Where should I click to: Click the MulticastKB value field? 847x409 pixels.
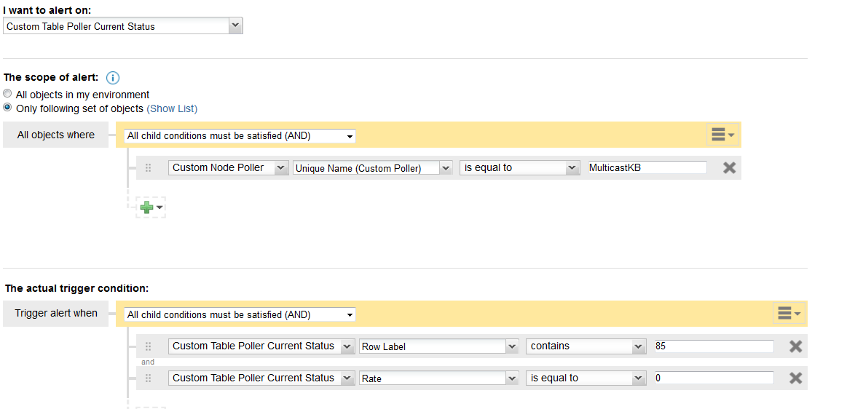point(646,167)
